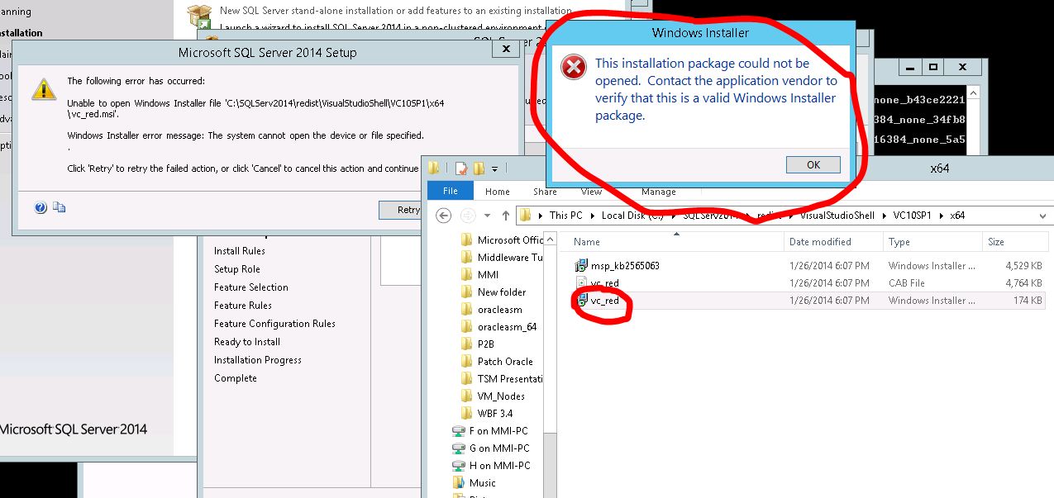Close the Microsoft SQL Server 2014 Setup dialog
Viewport: 1054px width, 498px height.
click(x=506, y=50)
